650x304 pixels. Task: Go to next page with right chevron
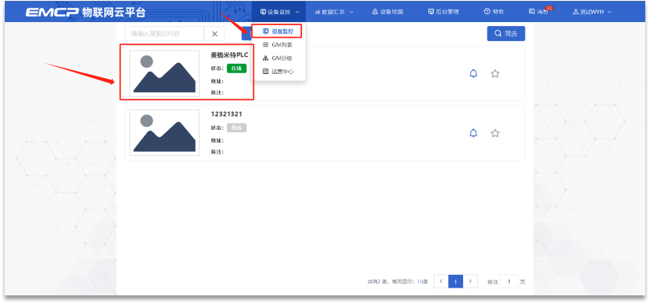tap(470, 281)
